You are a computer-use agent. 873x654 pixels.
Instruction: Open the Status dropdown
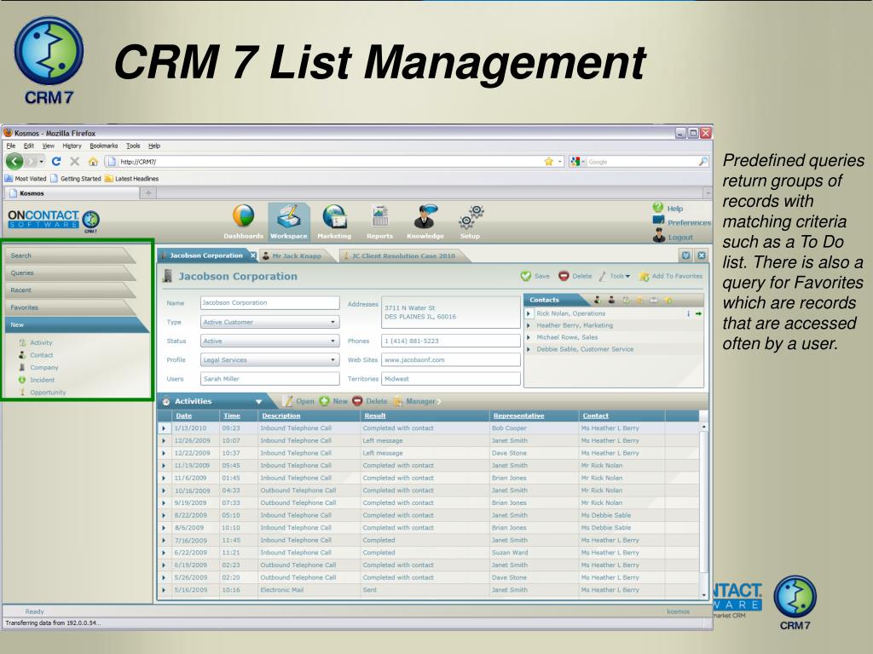tap(269, 341)
